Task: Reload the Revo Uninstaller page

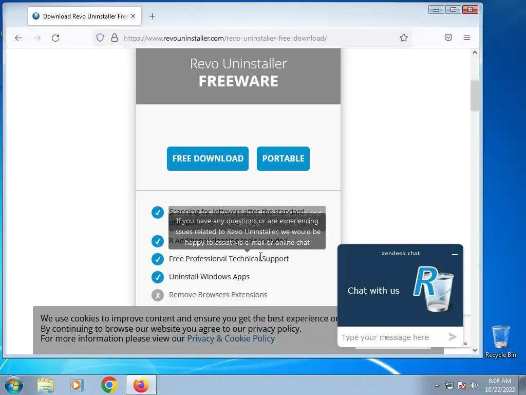Action: 55,38
